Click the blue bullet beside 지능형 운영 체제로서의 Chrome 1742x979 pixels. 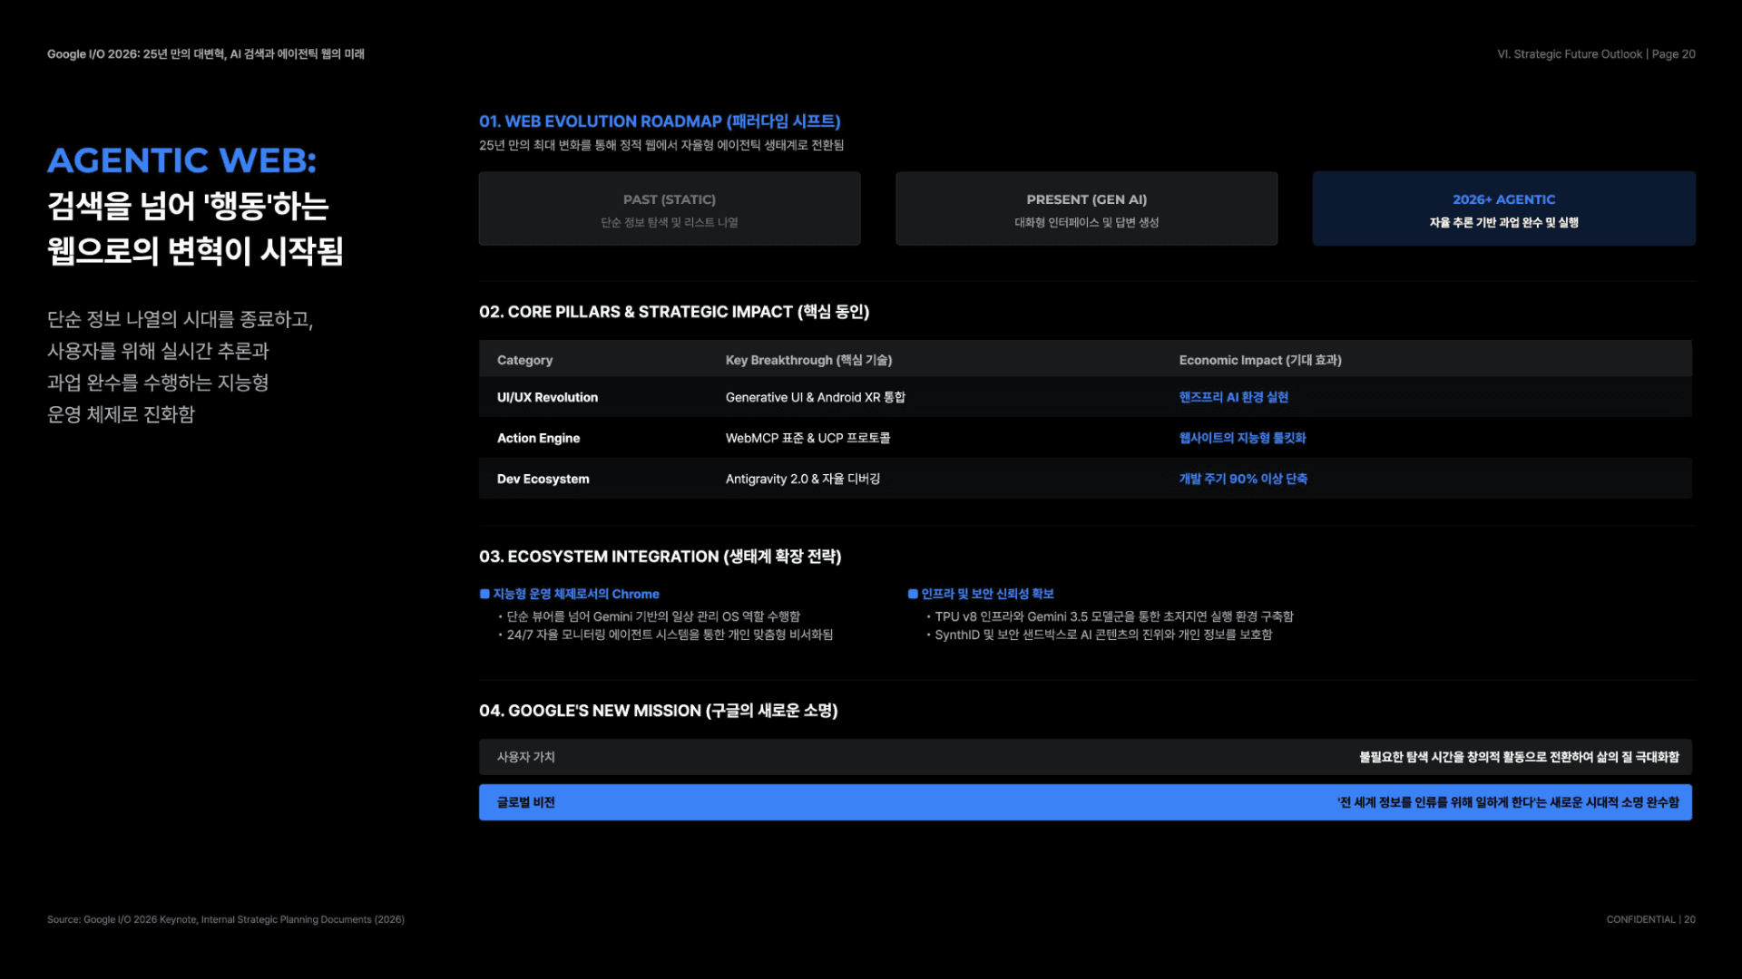coord(484,594)
